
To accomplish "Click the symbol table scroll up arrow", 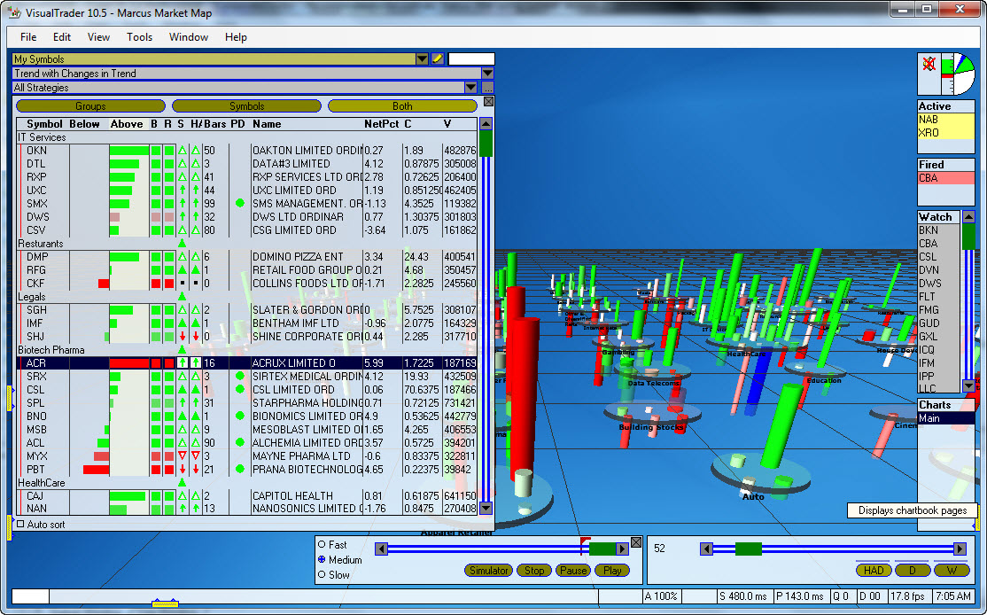I will pos(486,124).
